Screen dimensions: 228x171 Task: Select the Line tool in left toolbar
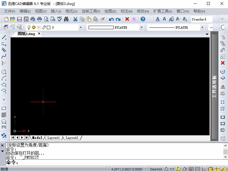(4, 37)
